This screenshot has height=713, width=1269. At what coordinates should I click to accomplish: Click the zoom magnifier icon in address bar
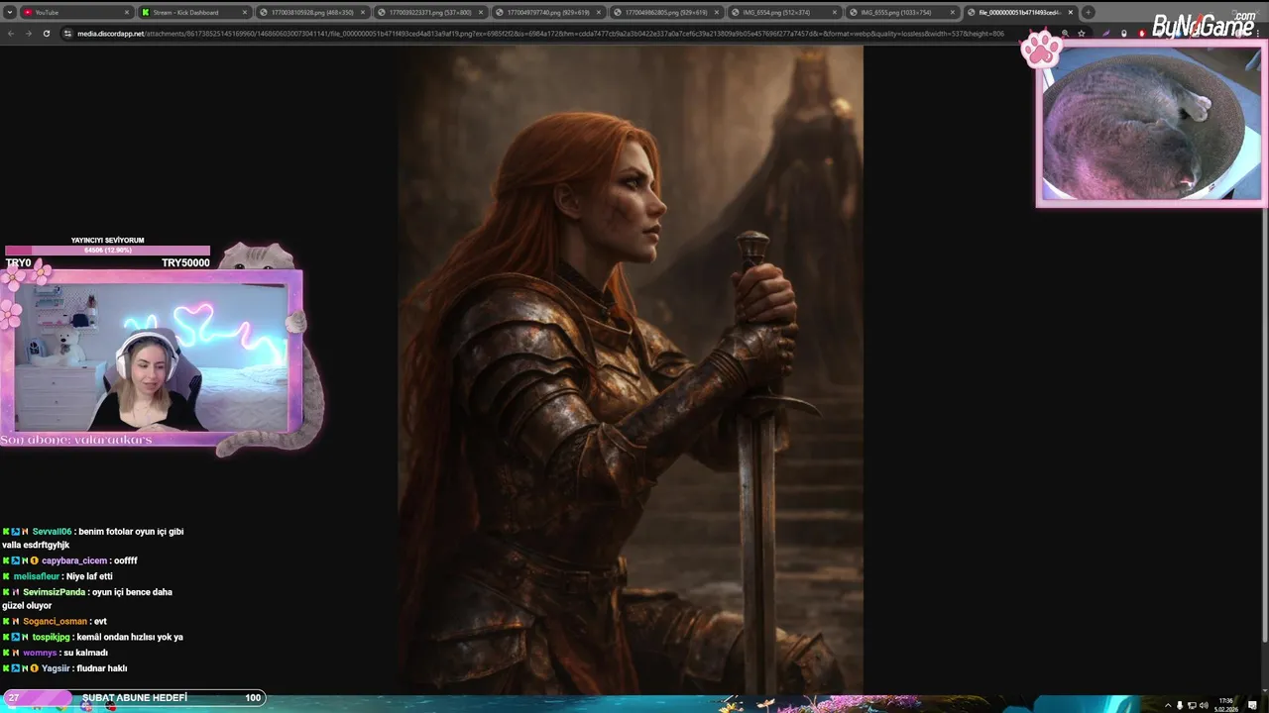click(1065, 33)
